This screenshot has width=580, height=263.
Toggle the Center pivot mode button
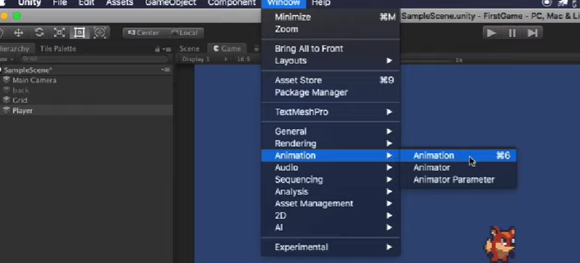(144, 33)
